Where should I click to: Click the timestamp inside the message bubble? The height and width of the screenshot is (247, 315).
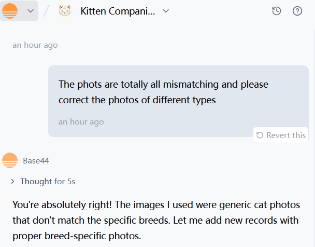[x=81, y=122]
